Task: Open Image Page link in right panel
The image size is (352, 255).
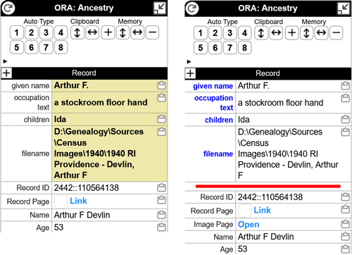Action: click(x=249, y=225)
